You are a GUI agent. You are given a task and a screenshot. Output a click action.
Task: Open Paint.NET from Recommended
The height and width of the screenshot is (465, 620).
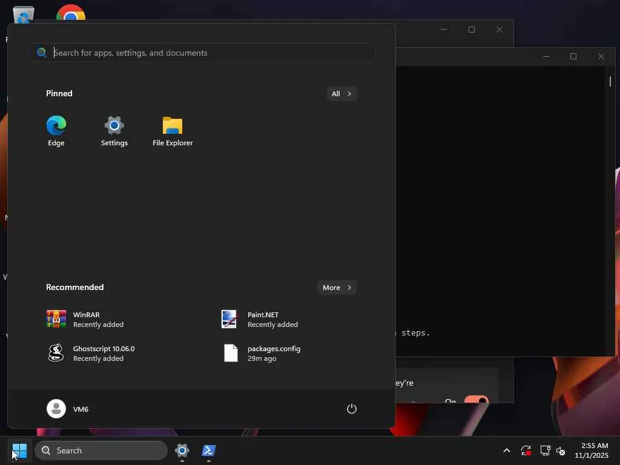coord(259,320)
